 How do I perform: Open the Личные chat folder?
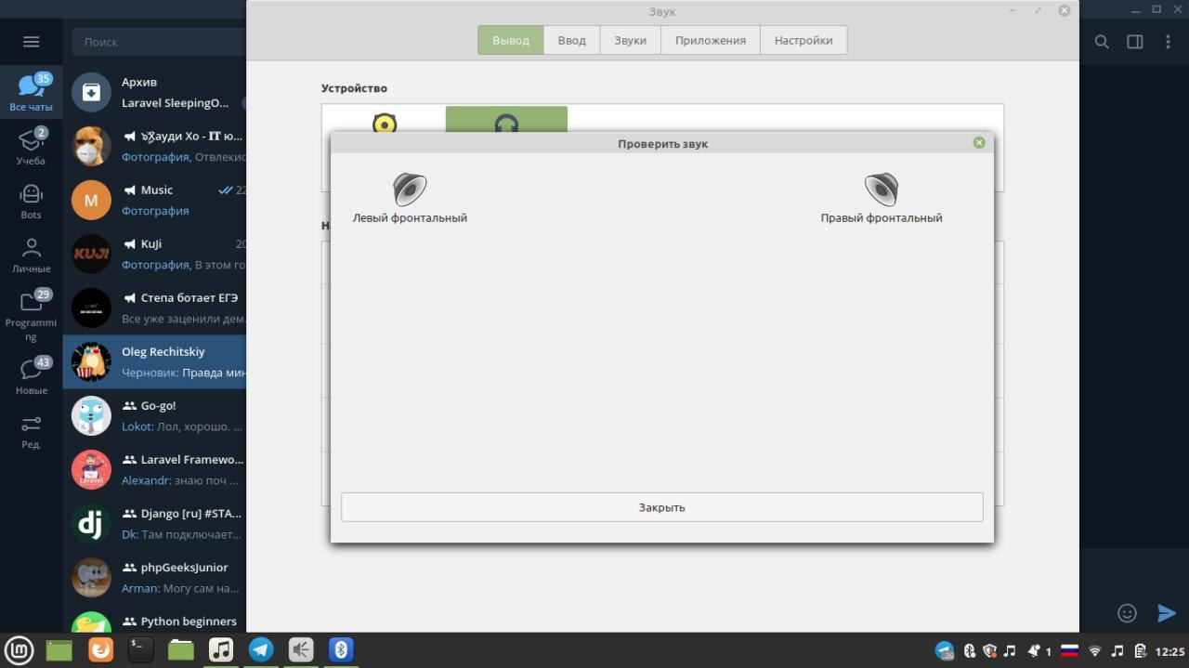(31, 255)
